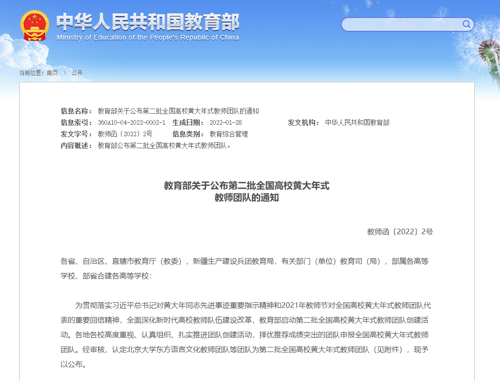Image resolution: width=500 pixels, height=381 pixels.
Task: Click the magnifier search icon
Action: pyautogui.click(x=466, y=24)
